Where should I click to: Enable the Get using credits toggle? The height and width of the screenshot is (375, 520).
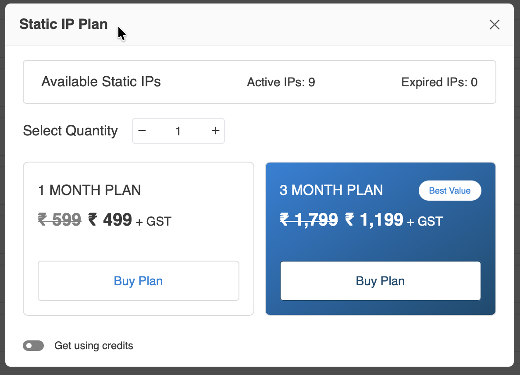33,346
